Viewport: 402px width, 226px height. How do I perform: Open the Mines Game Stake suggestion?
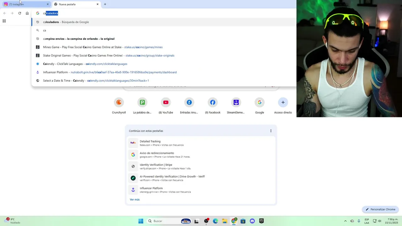pos(164,47)
